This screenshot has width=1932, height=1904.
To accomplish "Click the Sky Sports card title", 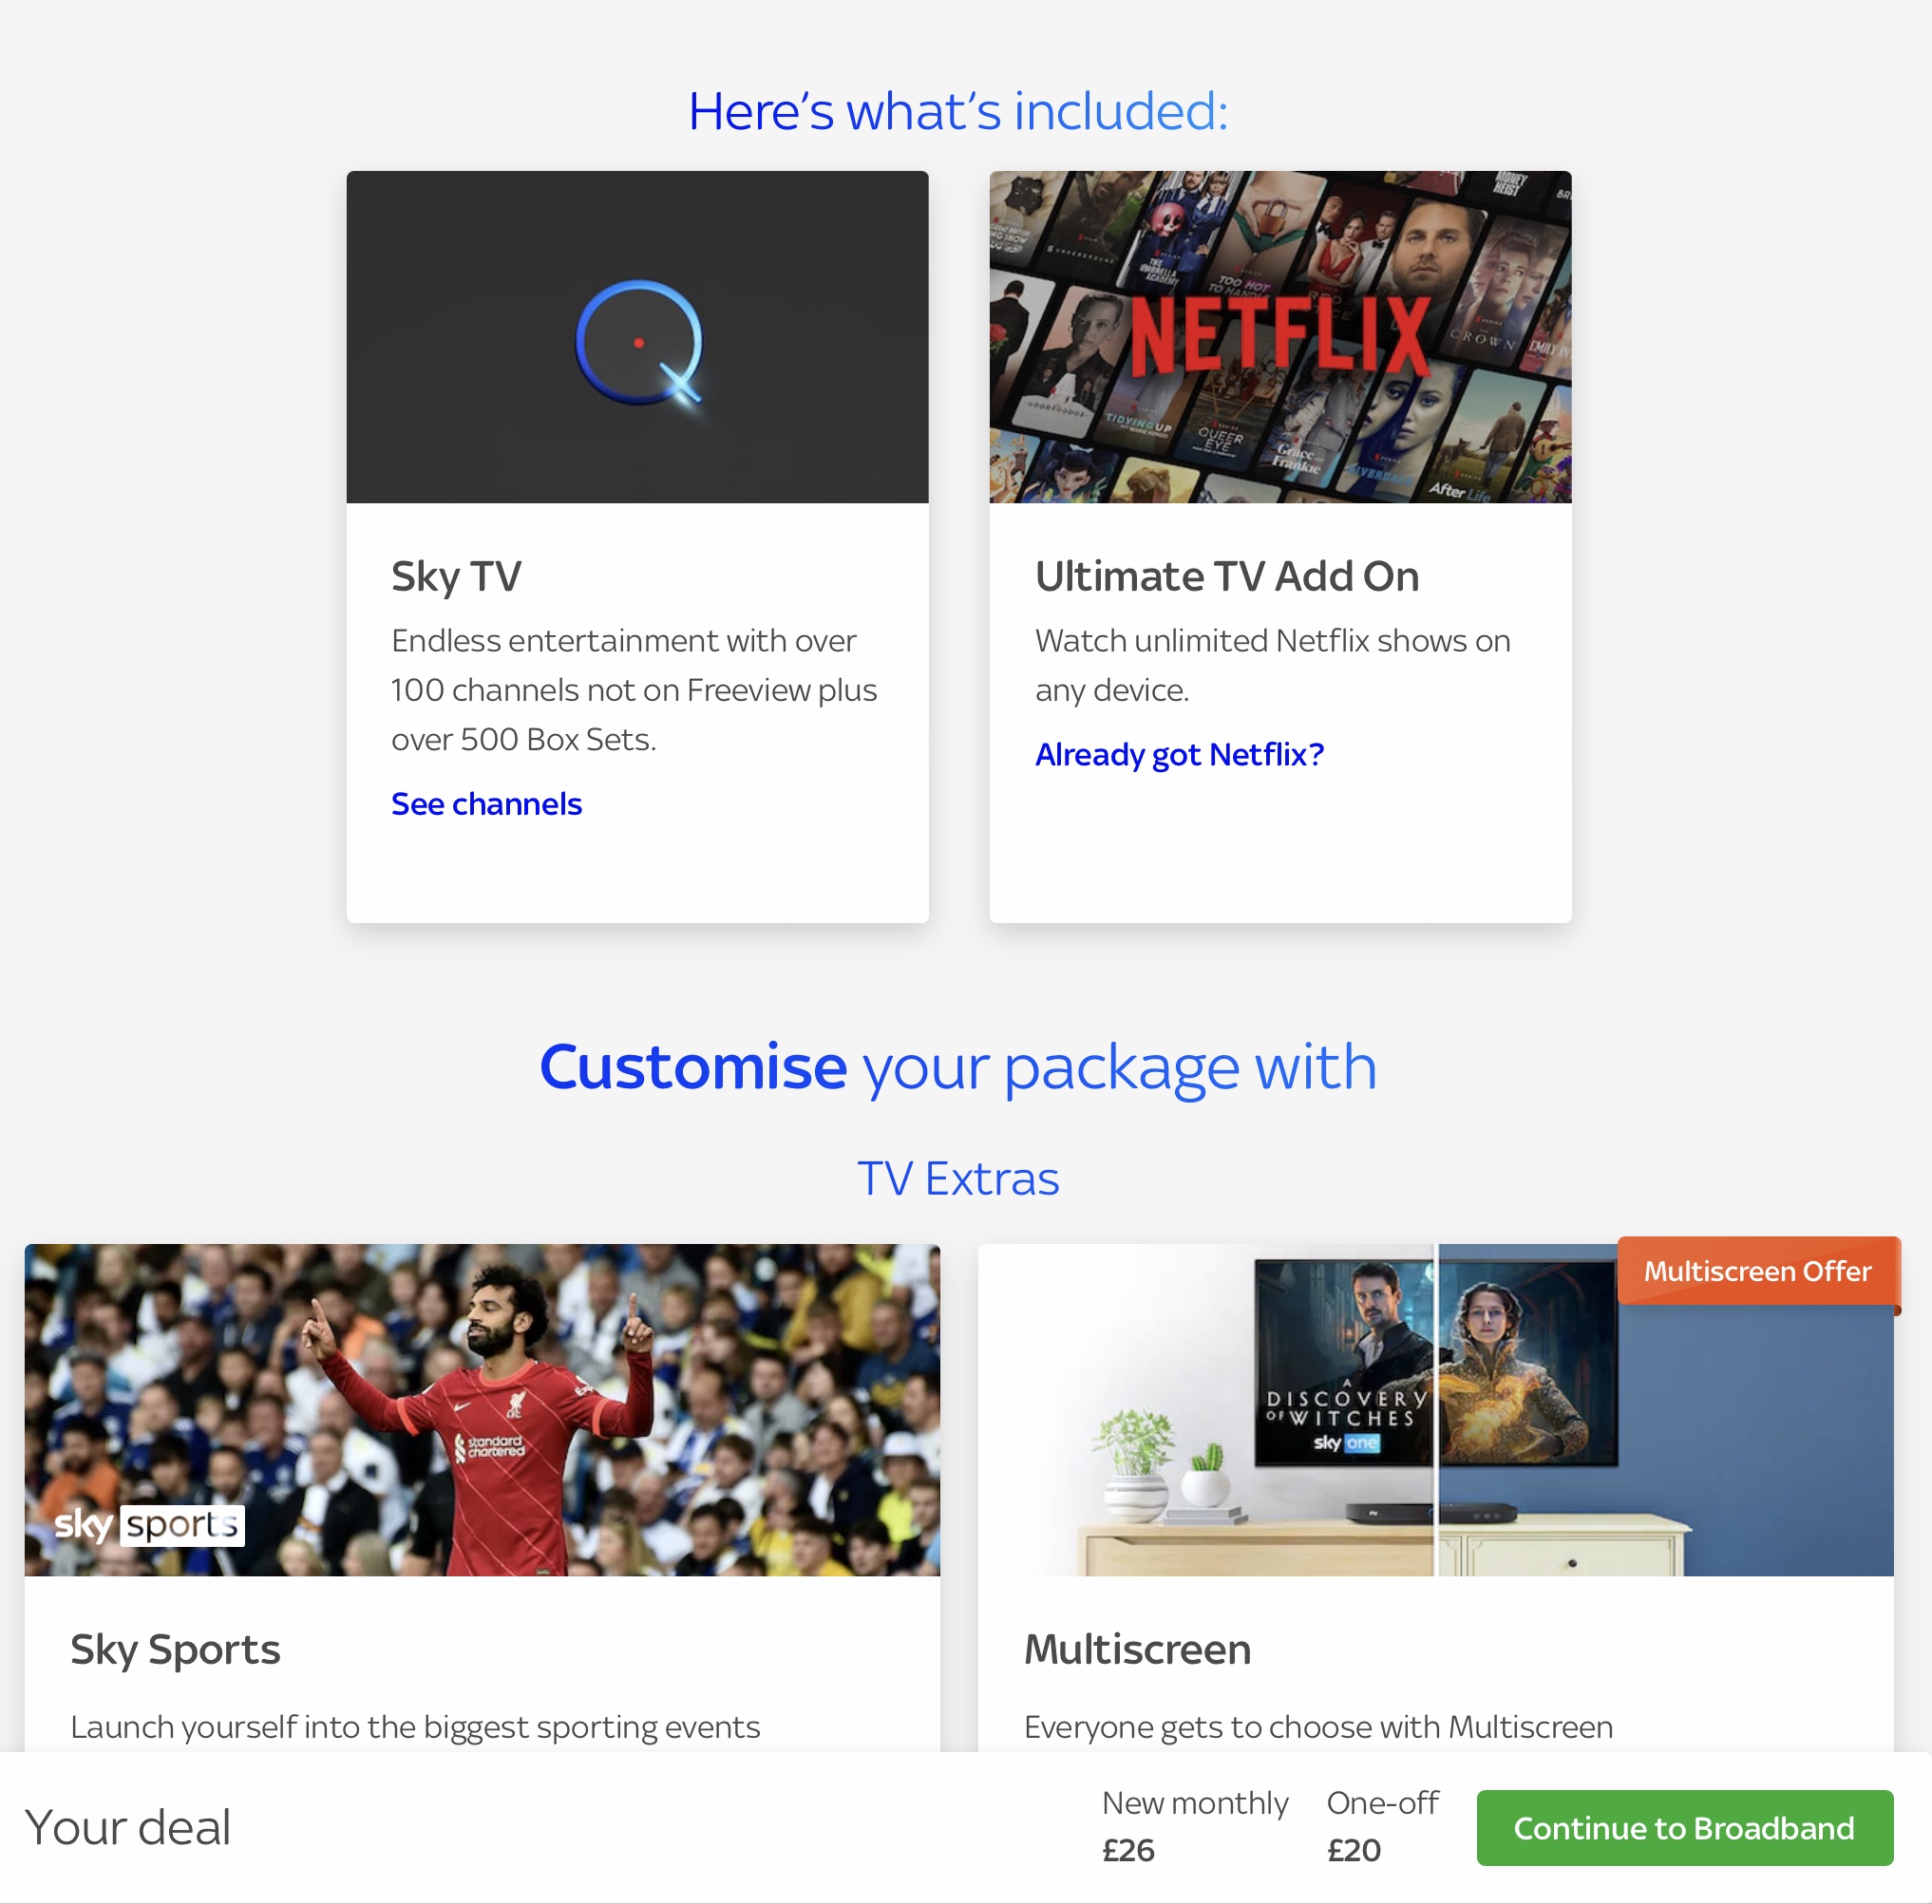I will click(x=175, y=1650).
